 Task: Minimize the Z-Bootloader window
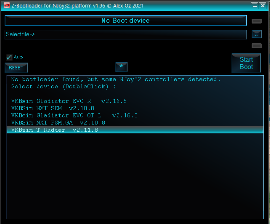[x=255, y=6]
